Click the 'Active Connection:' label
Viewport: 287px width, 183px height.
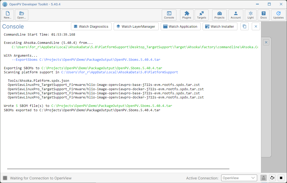coord(202,178)
